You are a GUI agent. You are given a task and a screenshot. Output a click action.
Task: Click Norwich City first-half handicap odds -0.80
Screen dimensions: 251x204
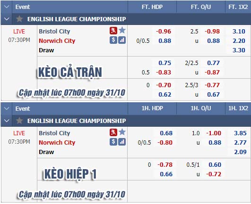point(165,142)
